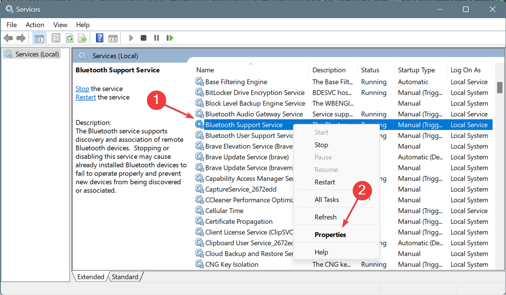
Task: Open the Properties toolbar icon
Action: (x=56, y=38)
